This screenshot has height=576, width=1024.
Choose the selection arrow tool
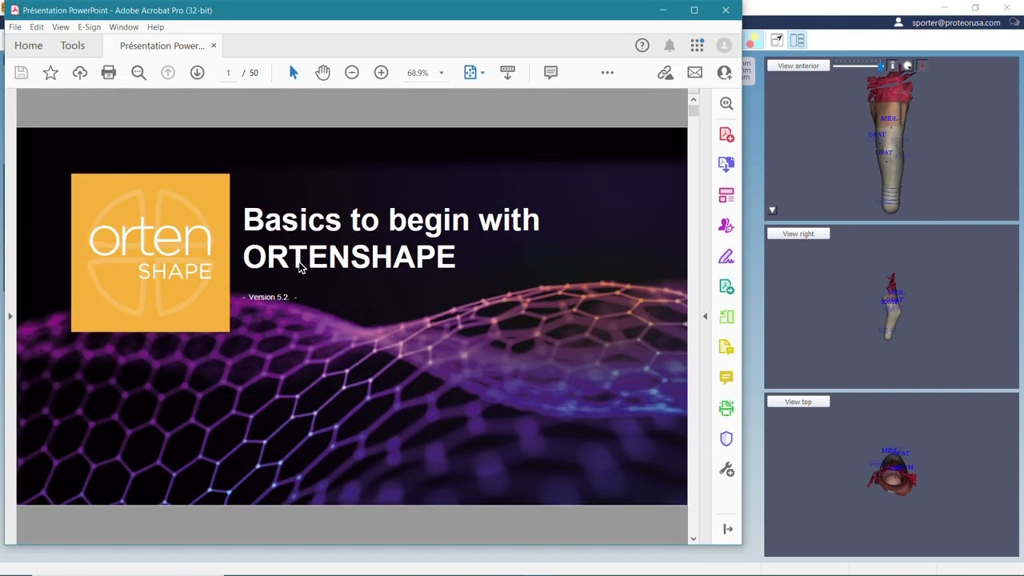coord(293,73)
